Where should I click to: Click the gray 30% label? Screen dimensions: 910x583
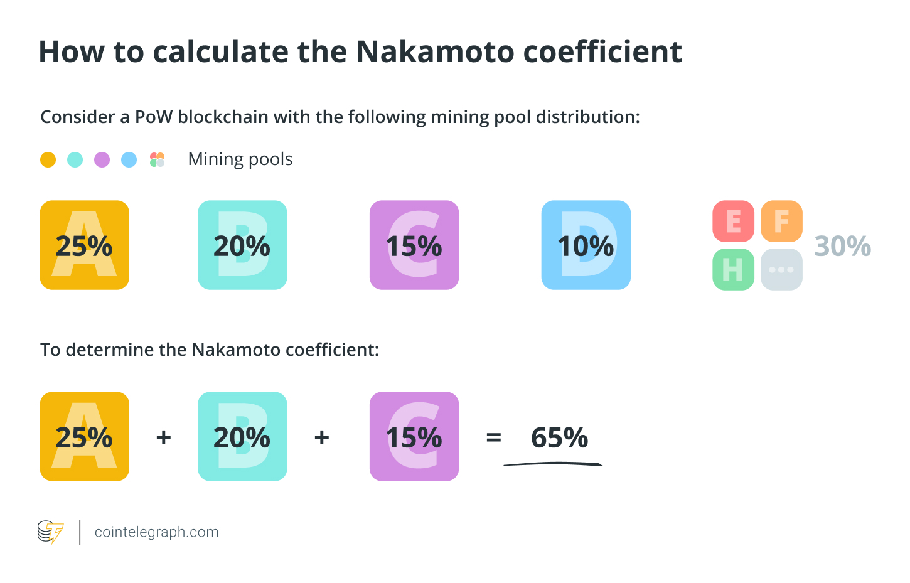coord(843,246)
